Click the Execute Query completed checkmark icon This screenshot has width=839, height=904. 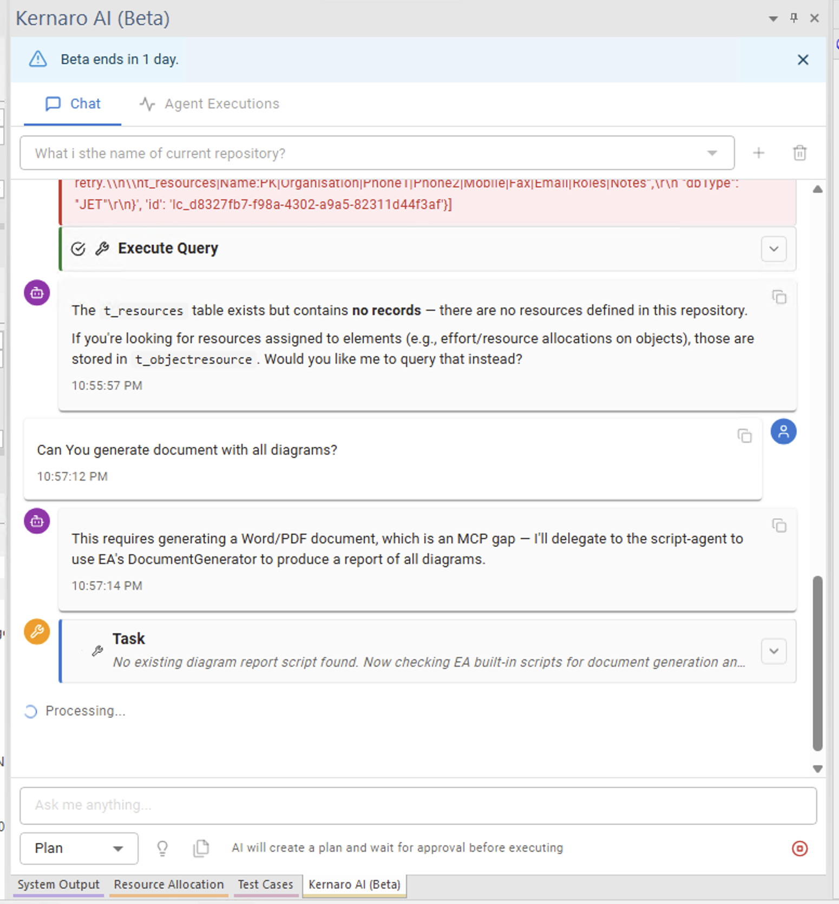click(x=78, y=248)
